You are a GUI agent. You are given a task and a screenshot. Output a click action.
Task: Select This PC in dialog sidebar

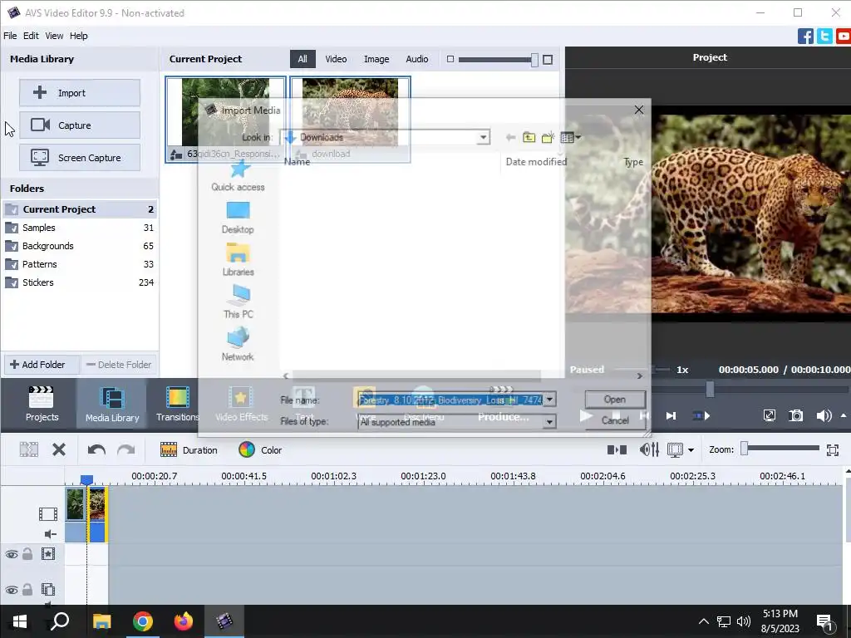(239, 302)
